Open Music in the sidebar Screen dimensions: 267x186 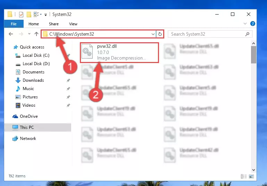click(x=28, y=89)
